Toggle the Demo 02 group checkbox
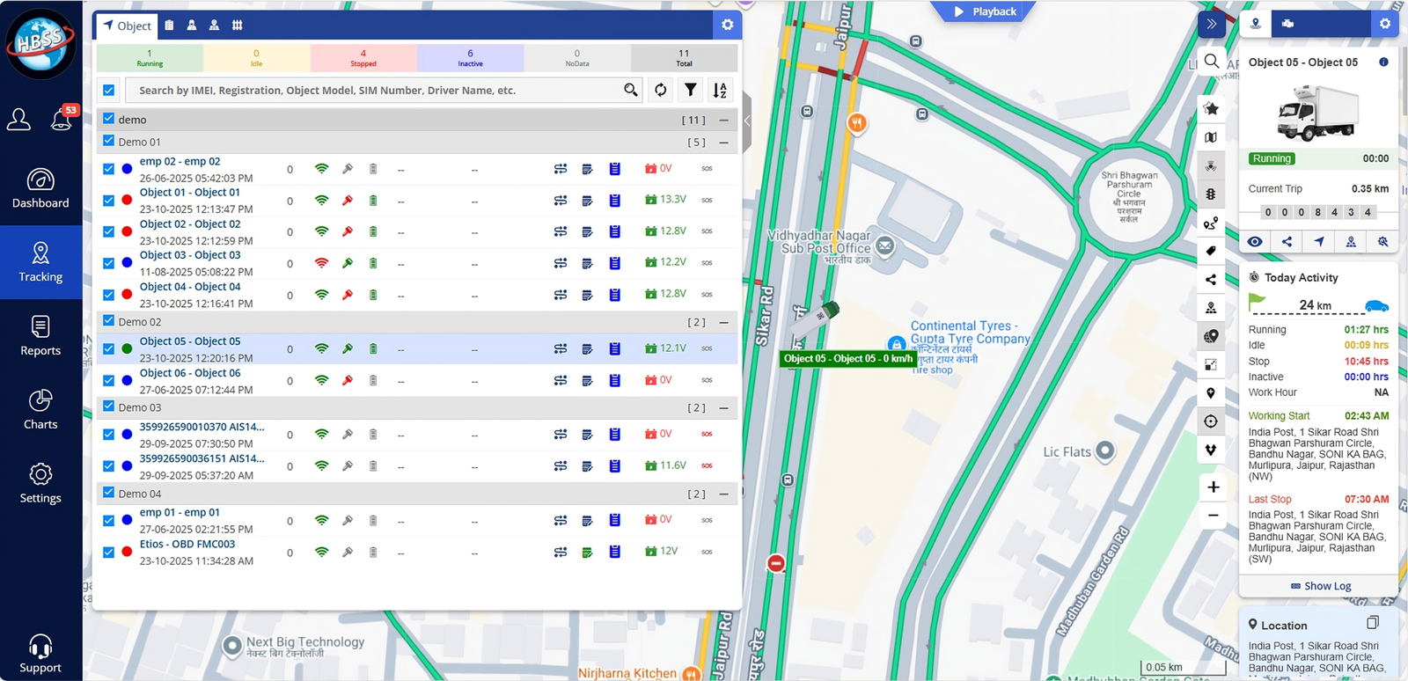Viewport: 1408px width, 681px height. pos(109,321)
